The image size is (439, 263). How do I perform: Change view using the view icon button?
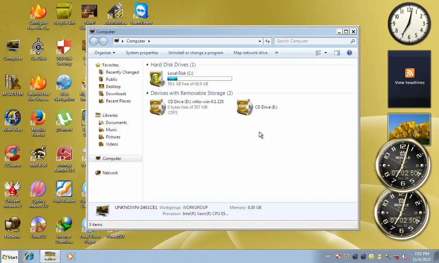pos(318,53)
